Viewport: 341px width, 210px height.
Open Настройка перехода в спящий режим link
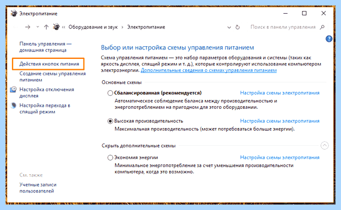pyautogui.click(x=45, y=108)
